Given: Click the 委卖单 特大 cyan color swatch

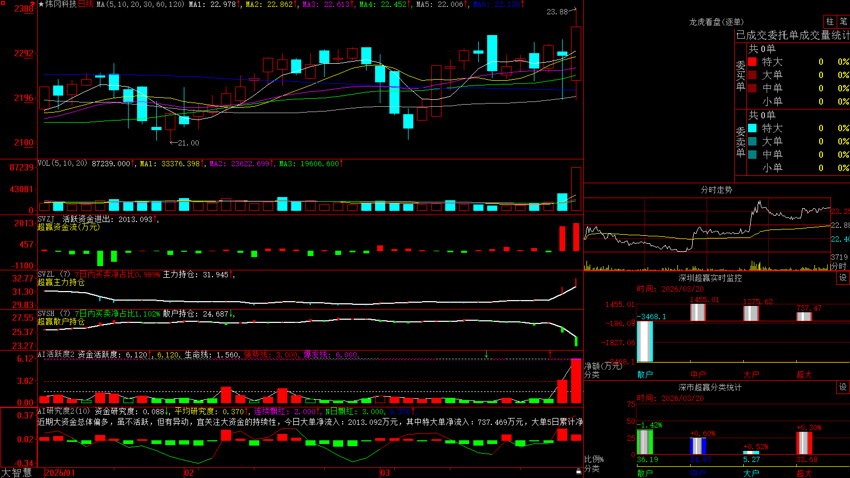Looking at the screenshot, I should (752, 128).
